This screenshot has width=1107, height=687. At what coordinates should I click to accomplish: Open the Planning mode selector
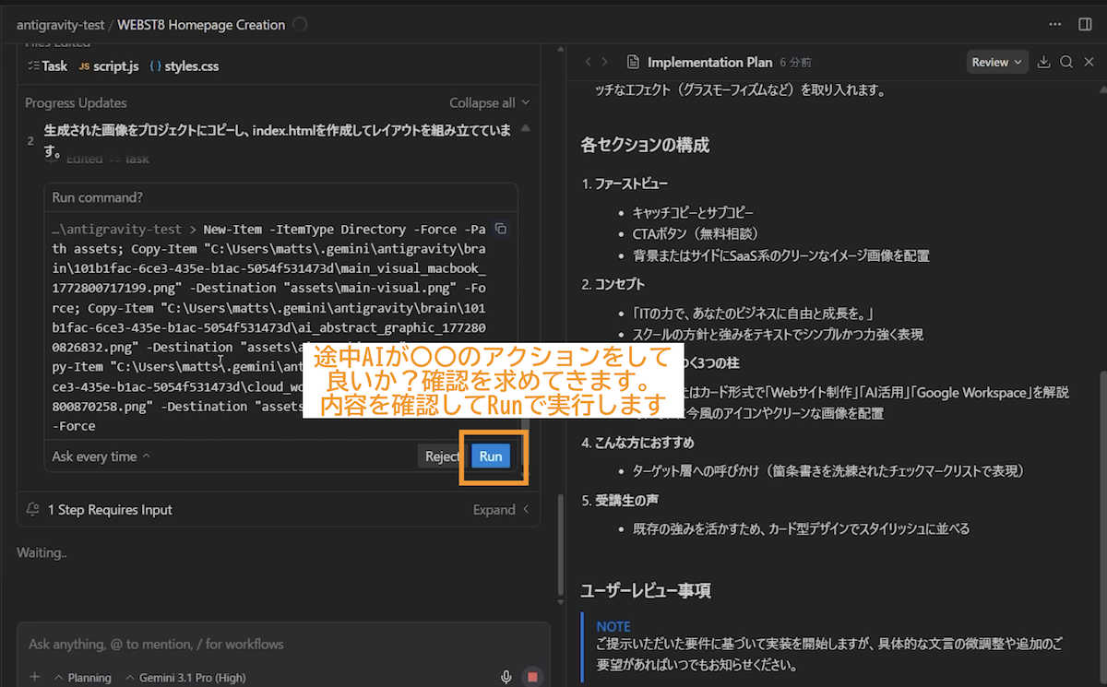(x=83, y=678)
